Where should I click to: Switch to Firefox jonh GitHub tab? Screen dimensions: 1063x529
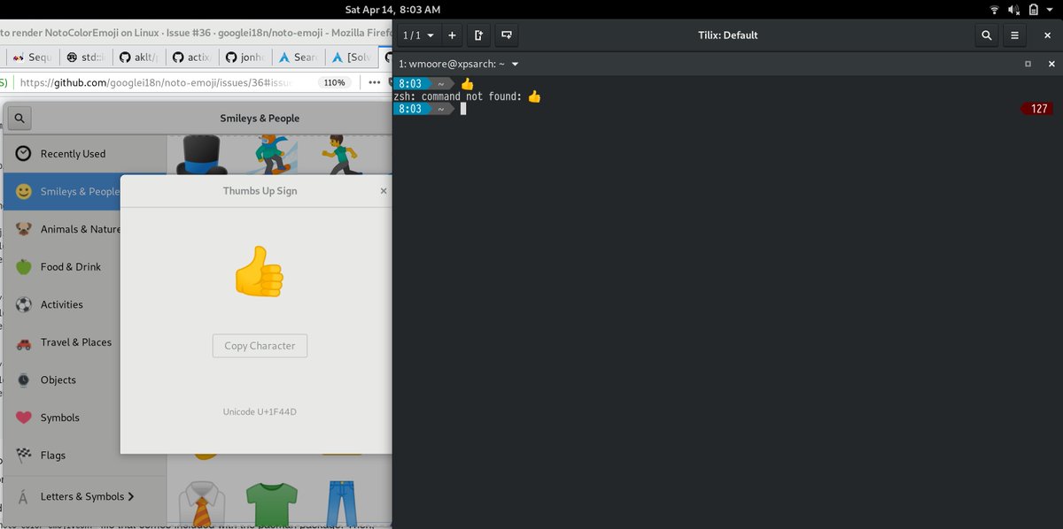tap(245, 57)
